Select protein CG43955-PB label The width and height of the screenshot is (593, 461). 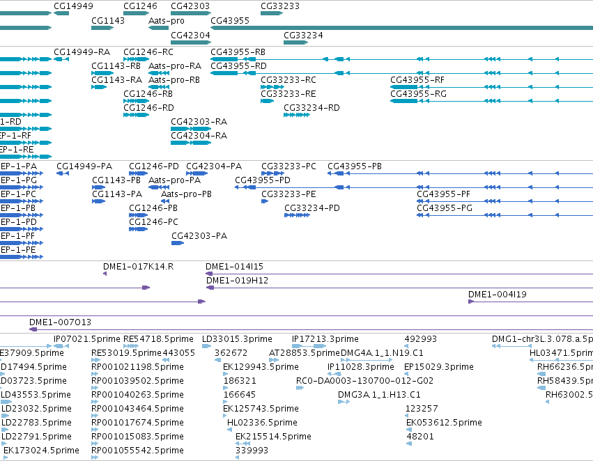355,166
